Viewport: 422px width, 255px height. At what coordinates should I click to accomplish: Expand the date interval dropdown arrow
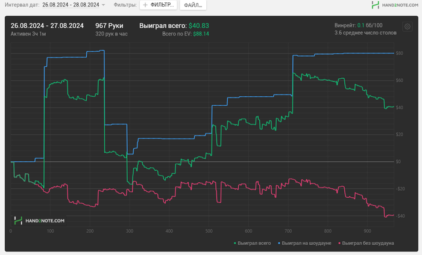(103, 5)
